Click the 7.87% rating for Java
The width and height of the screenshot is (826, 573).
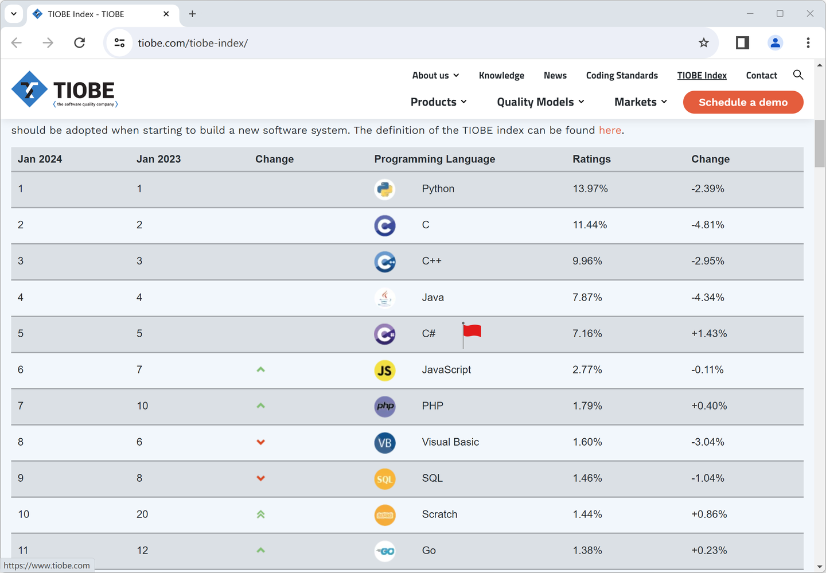(587, 298)
